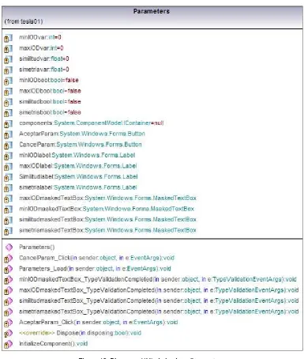
Task: Click icon beside simetriamaskedTextBox_TypeValidationCompleted method
Action: 8,312
